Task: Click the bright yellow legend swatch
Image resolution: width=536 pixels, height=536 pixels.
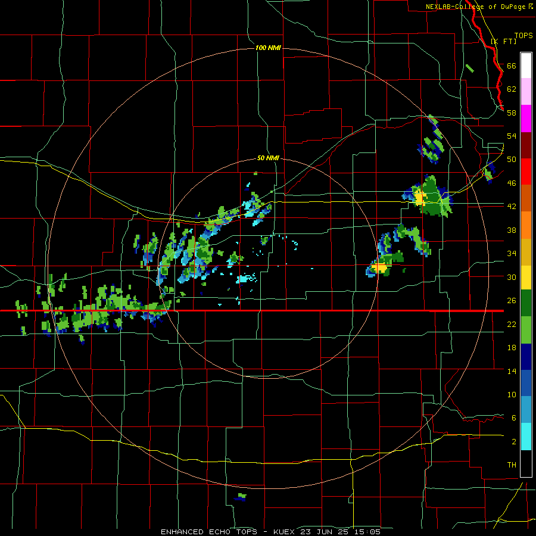Action: tap(526, 277)
